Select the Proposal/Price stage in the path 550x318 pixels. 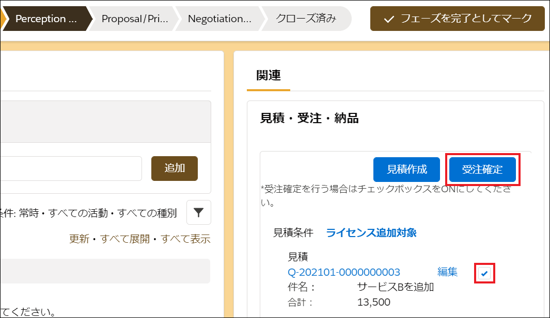click(x=134, y=19)
